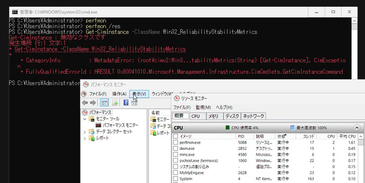Click the パフォーマンス root node icon in tree
The height and width of the screenshot is (183, 365).
click(x=85, y=112)
